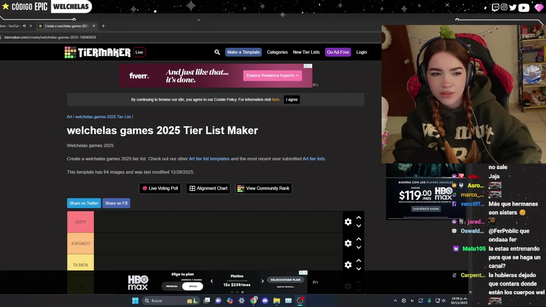Click the TierMaker logo
546x307 pixels.
98,52
